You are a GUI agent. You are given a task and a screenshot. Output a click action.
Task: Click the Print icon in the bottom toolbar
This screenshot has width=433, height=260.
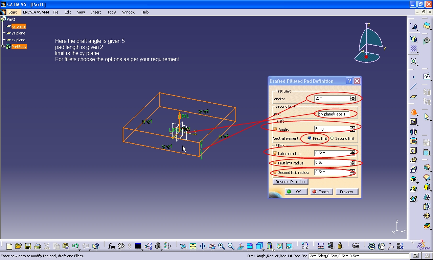click(x=38, y=246)
